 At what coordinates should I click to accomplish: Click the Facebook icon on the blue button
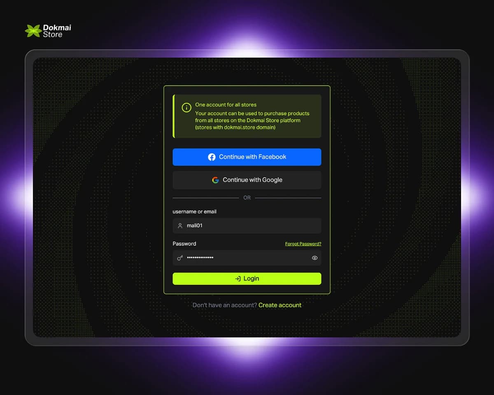pos(212,157)
